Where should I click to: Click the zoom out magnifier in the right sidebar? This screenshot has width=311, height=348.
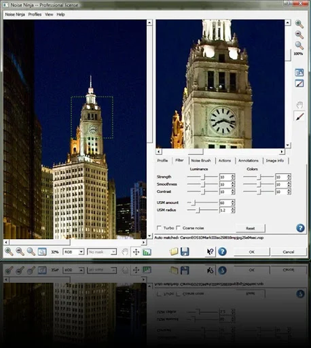pos(299,34)
